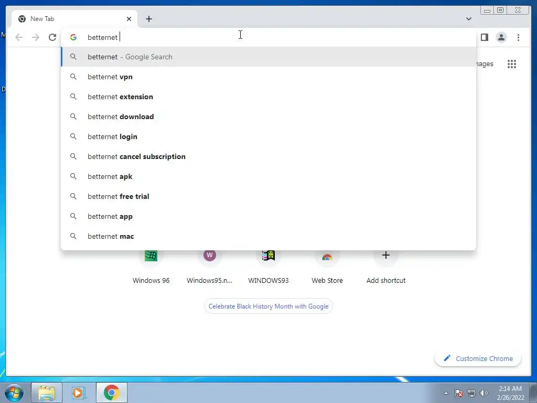Choose the 'betternet app' suggestion
Image resolution: width=537 pixels, height=403 pixels.
268,216
